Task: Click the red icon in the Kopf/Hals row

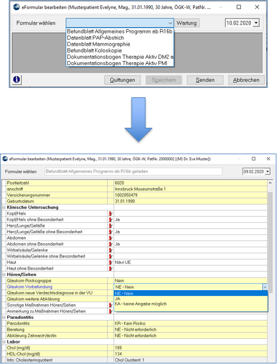Action: click(x=111, y=213)
